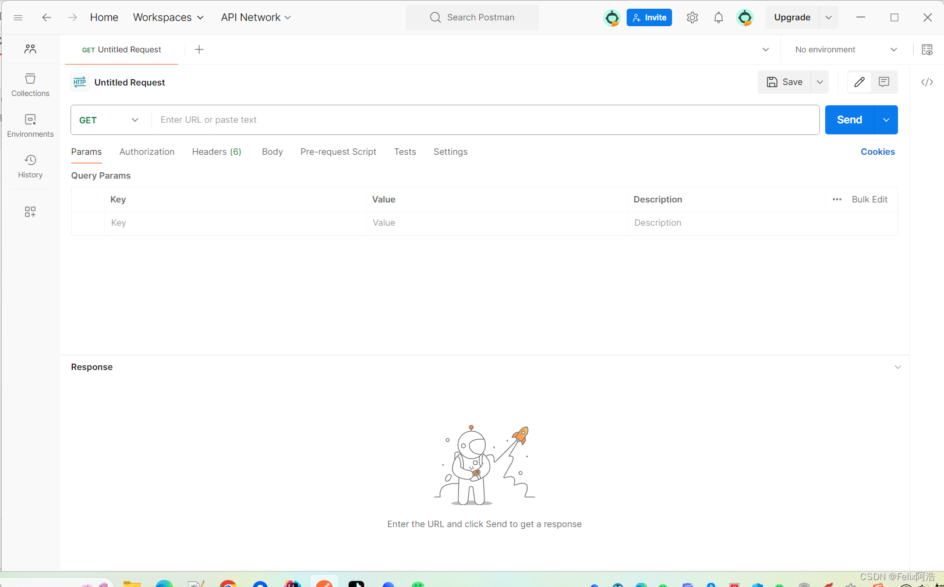The image size is (944, 587).
Task: Save the request
Action: click(784, 82)
